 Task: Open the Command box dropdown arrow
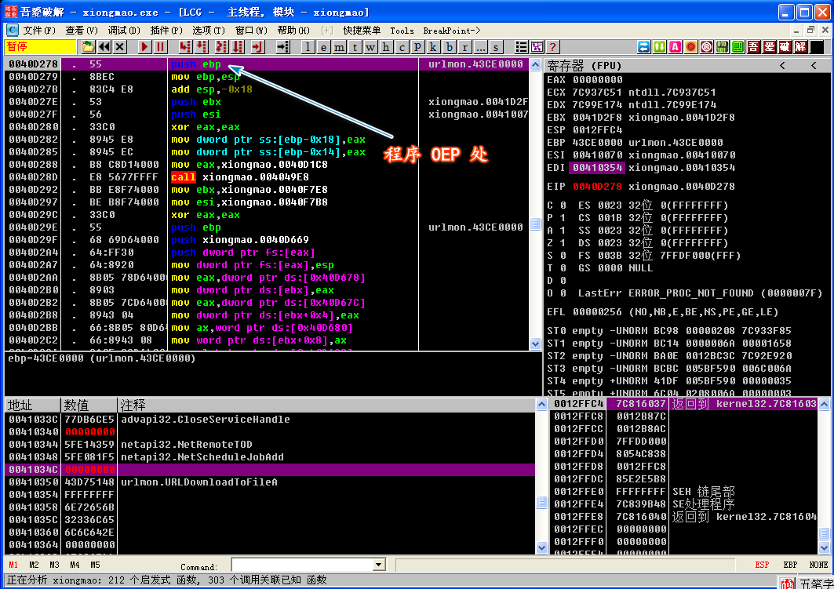[x=379, y=565]
